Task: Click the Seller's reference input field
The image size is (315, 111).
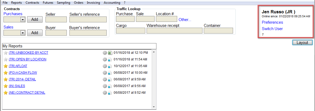Action: click(88, 19)
